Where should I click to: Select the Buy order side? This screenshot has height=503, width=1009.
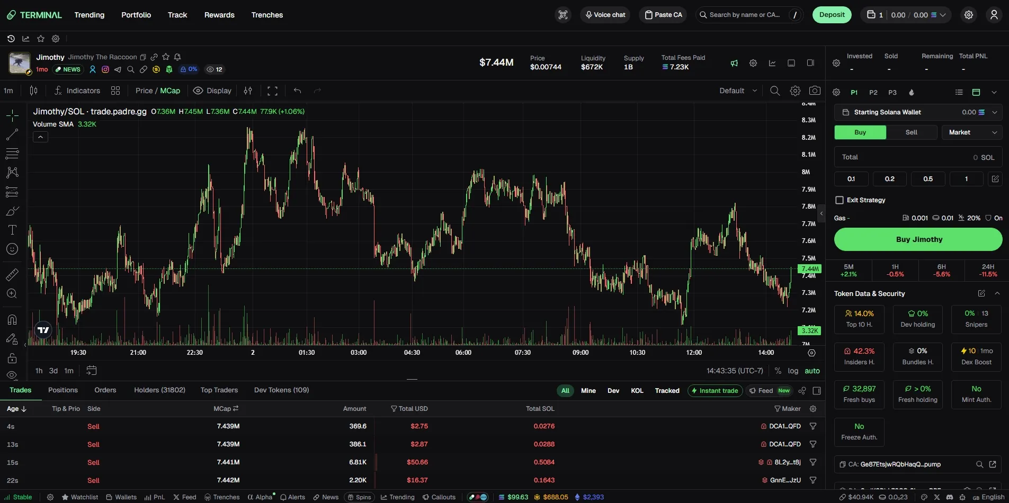coord(860,132)
